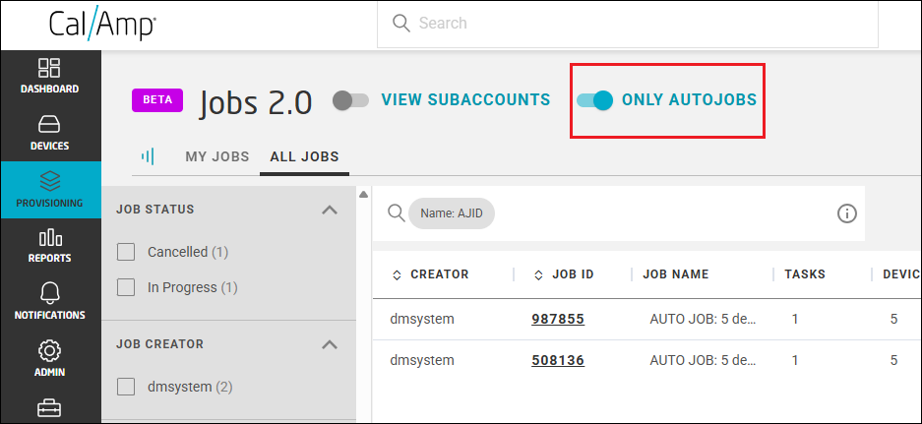Screen dimensions: 922x424
Task: Open job ID 987855 link
Action: pos(558,320)
